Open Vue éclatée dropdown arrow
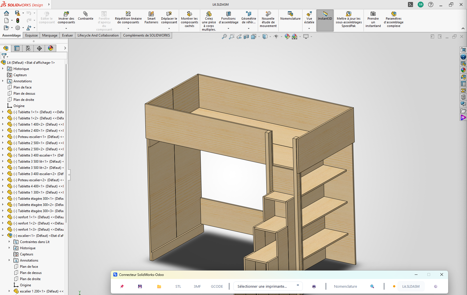The image size is (467, 295). pyautogui.click(x=309, y=28)
